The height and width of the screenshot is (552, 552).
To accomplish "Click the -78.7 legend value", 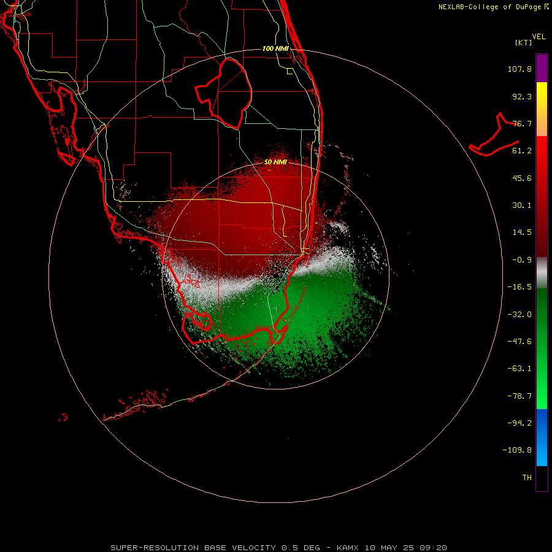I will [x=519, y=396].
